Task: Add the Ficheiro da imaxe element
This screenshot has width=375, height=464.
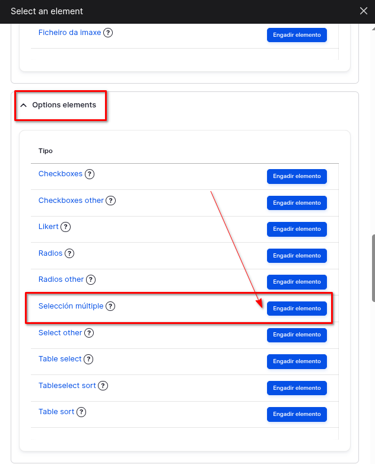Action: (x=297, y=35)
